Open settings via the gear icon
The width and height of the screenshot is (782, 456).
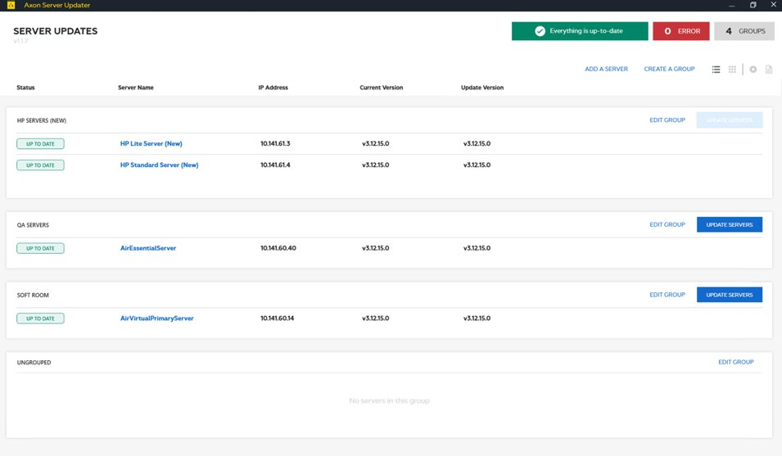click(753, 70)
